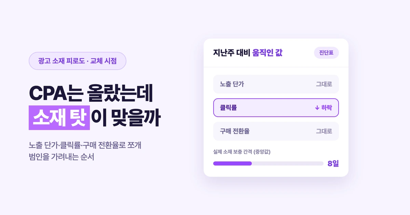Select the highlighted 클릭률 row label

pos(229,108)
